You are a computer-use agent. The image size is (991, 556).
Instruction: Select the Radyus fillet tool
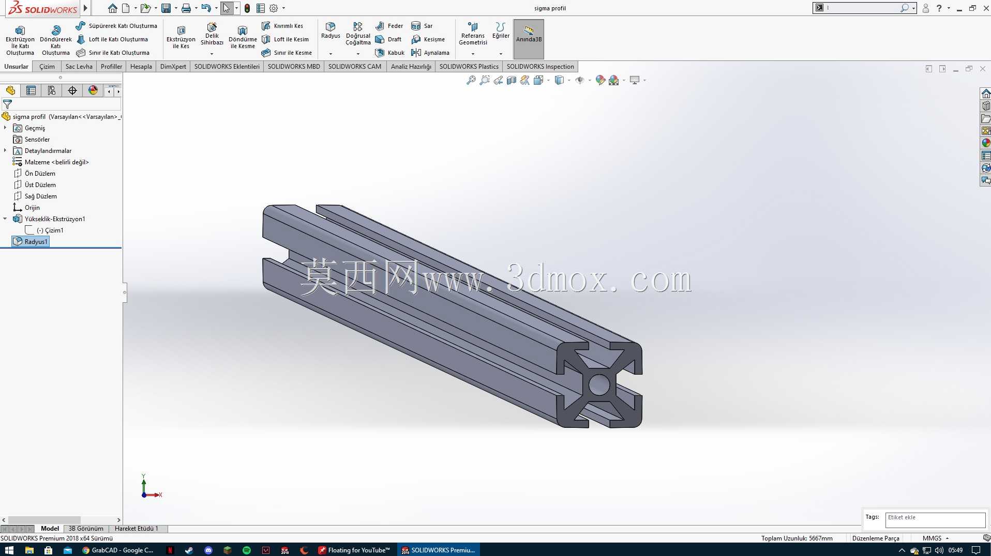[x=331, y=30]
